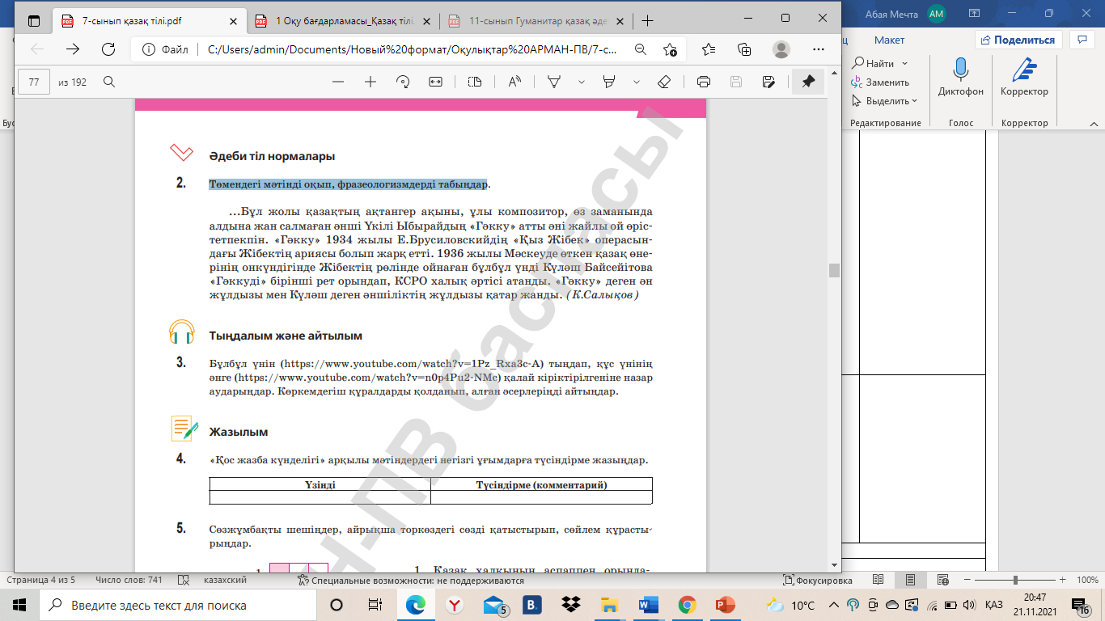Open Yandex Browser from taskbar

[455, 605]
